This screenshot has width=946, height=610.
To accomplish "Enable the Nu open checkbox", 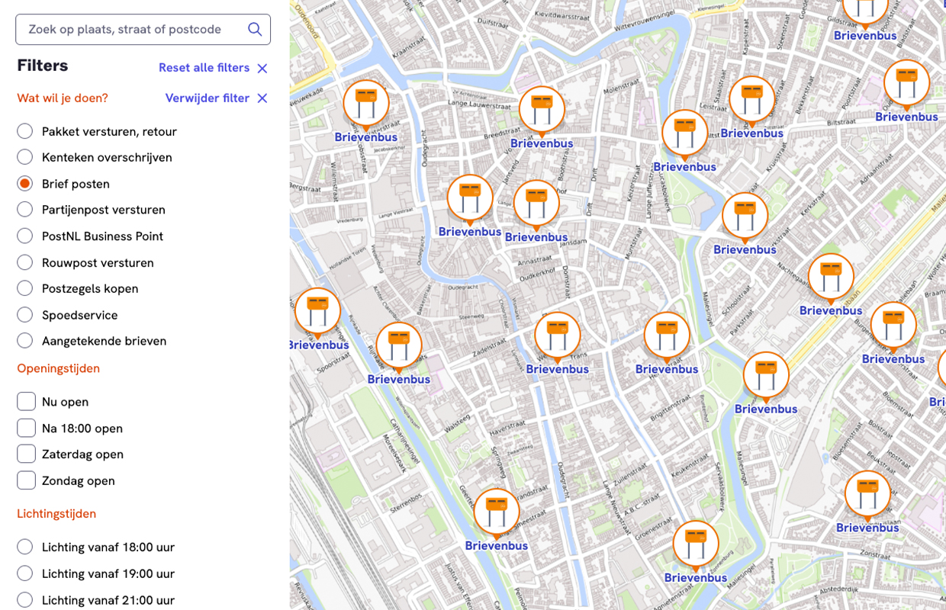I will [x=26, y=402].
